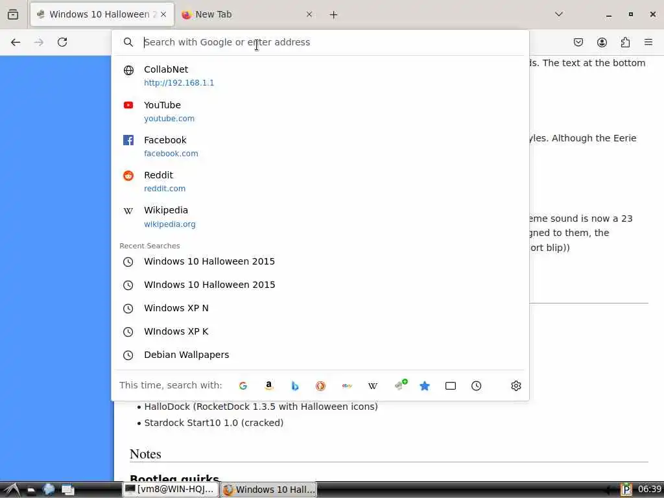Open the Wikipedia suggestion

tap(320, 217)
